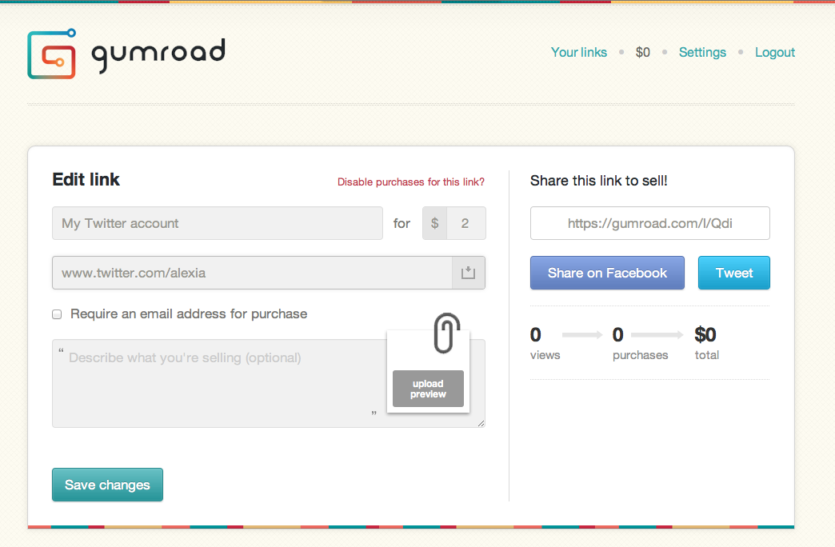Click Disable purchases for this link

pyautogui.click(x=411, y=182)
